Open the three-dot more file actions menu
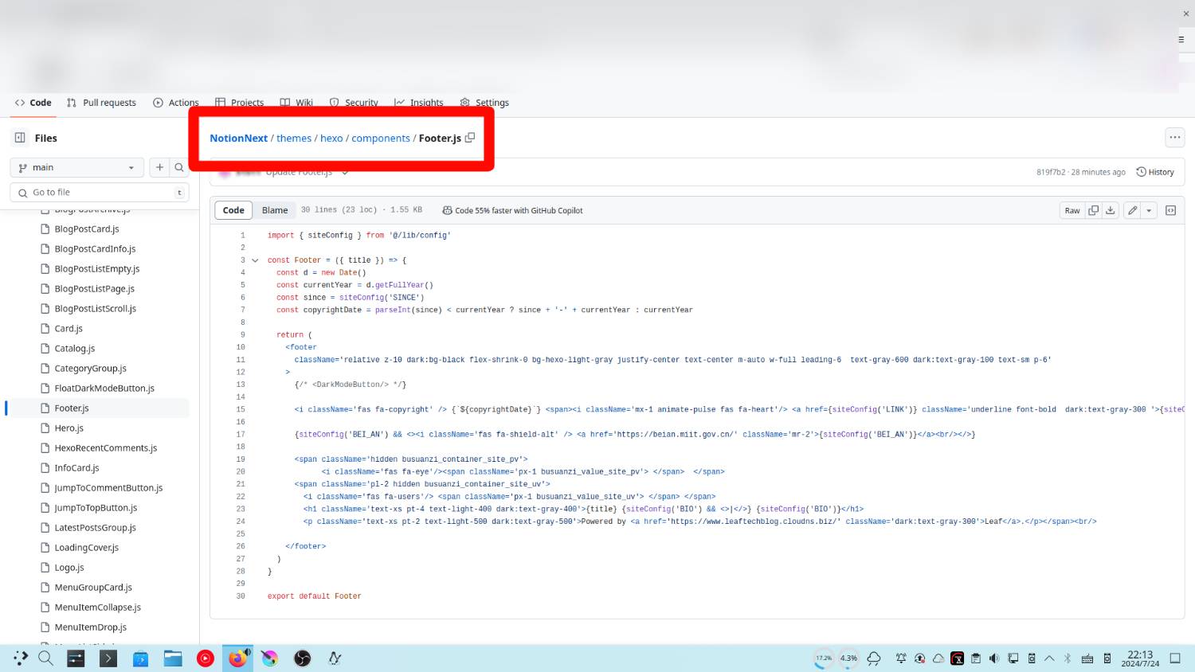The height and width of the screenshot is (672, 1195). [x=1175, y=138]
